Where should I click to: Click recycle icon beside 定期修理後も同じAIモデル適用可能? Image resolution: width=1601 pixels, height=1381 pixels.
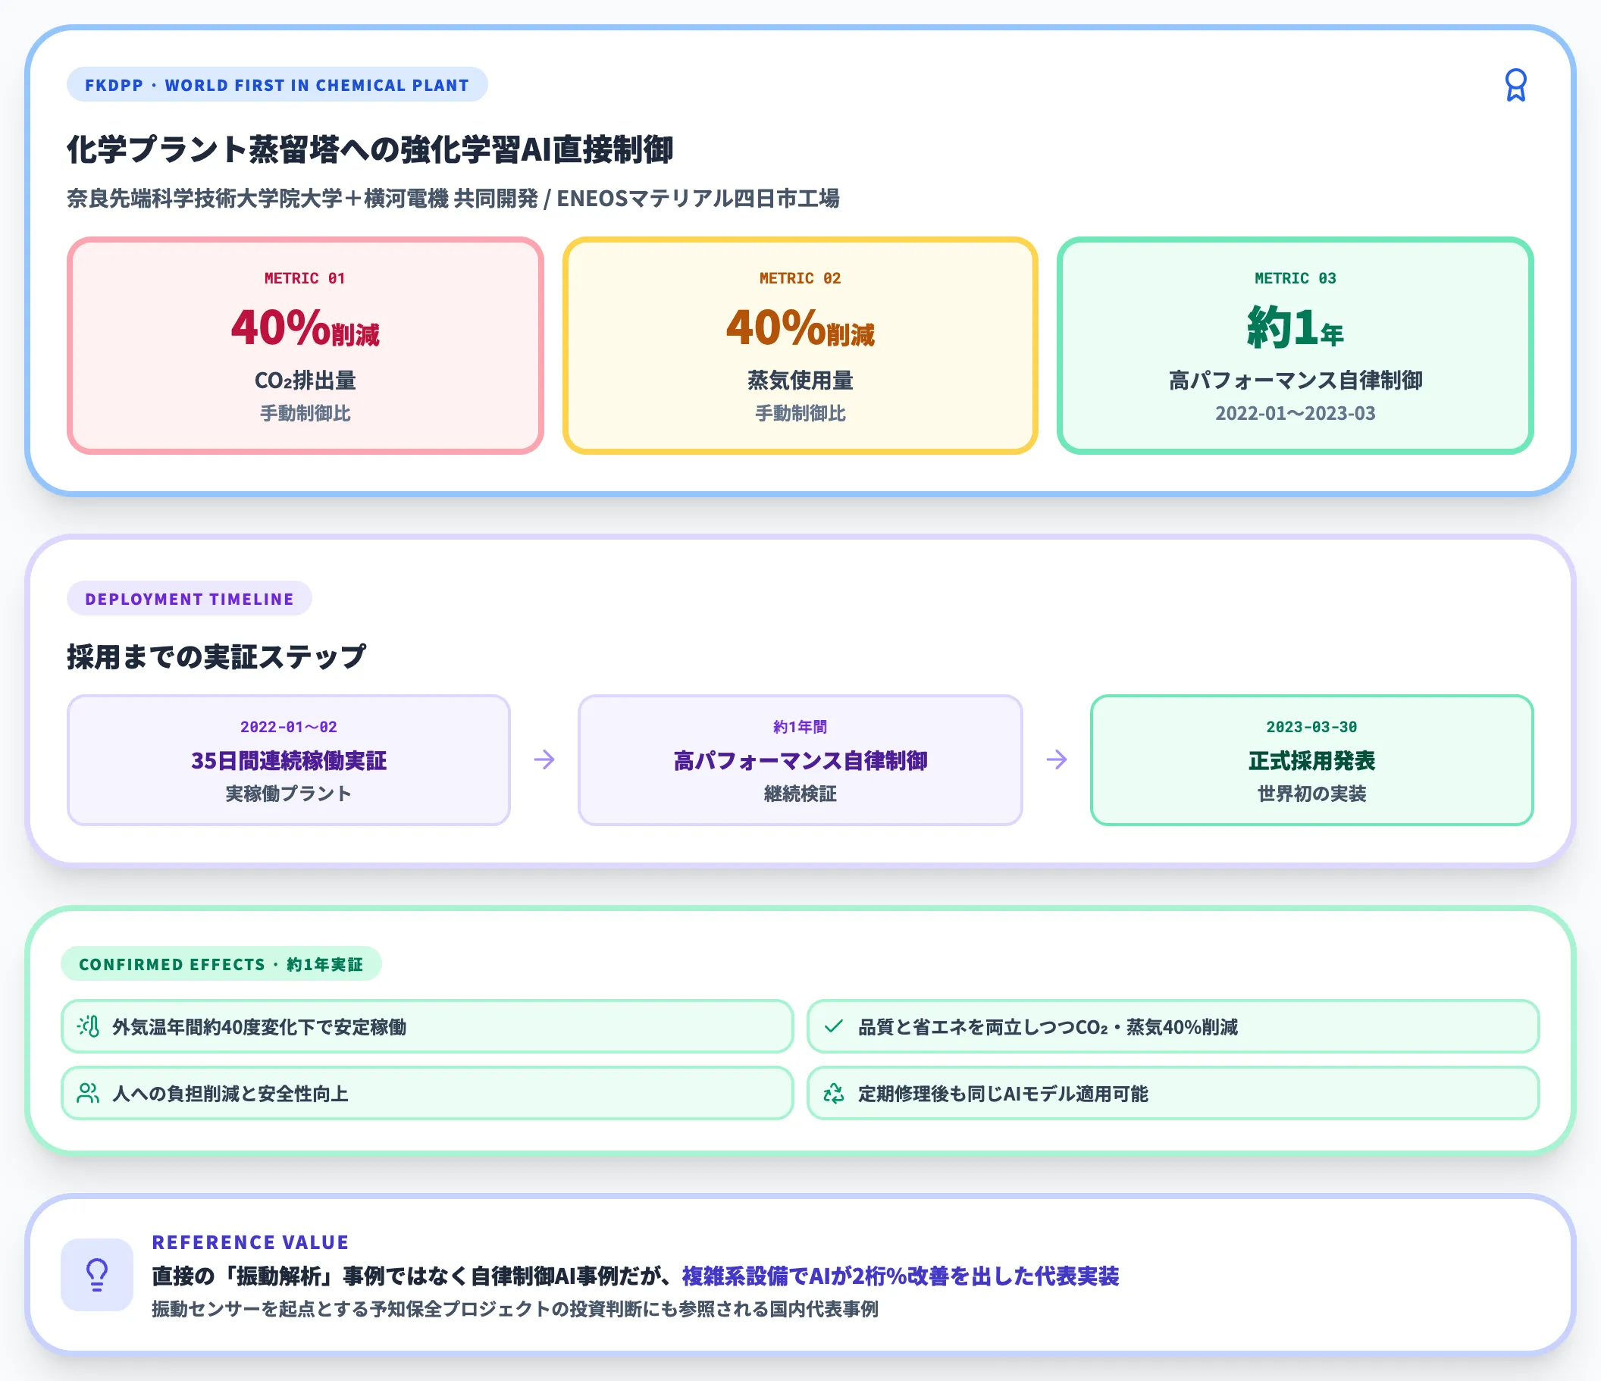tap(833, 1093)
